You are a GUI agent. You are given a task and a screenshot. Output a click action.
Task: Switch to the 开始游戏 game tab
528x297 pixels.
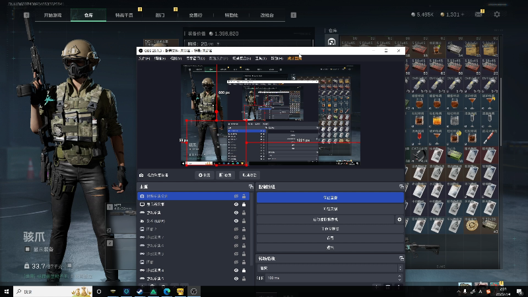53,15
